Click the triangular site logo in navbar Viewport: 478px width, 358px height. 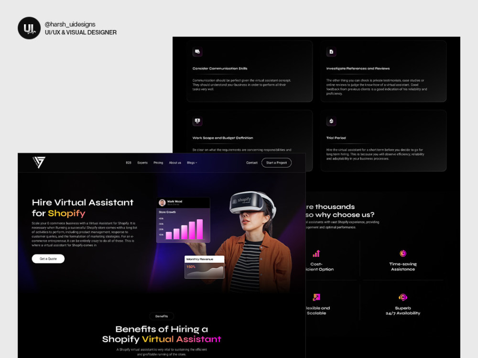[39, 162]
